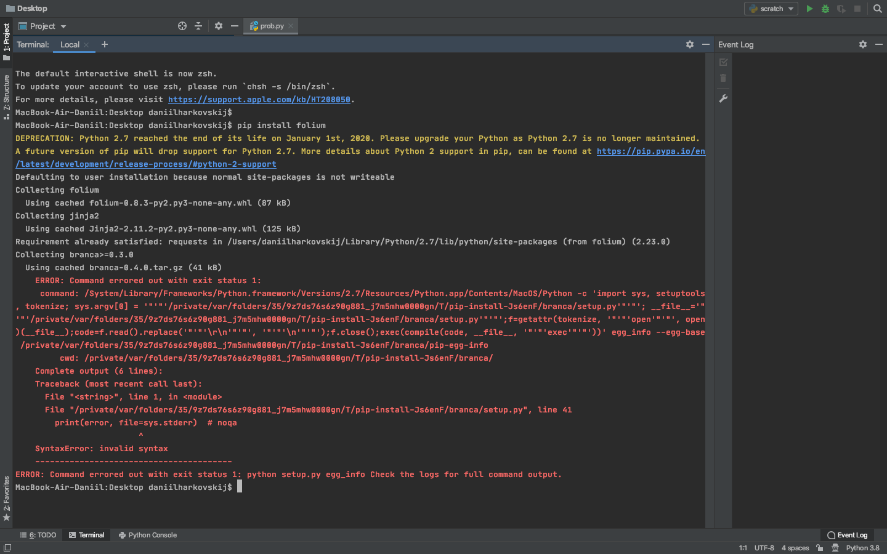Toggle Event Log button in bottom bar
Screen dimensions: 887x554
point(848,535)
